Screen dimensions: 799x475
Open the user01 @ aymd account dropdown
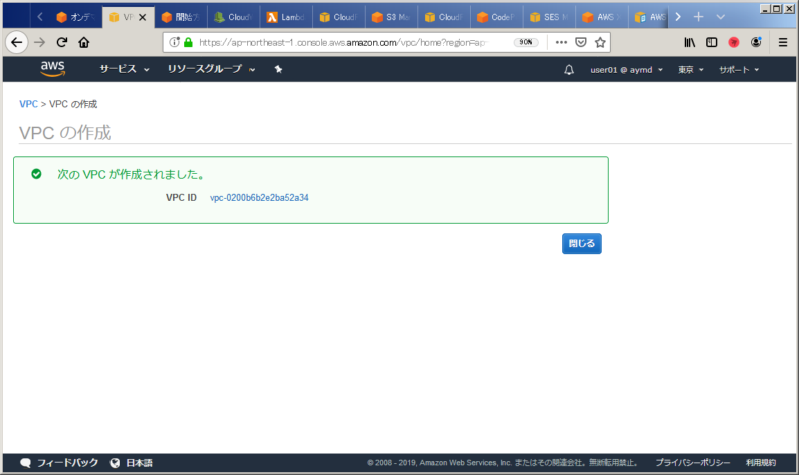click(x=627, y=70)
